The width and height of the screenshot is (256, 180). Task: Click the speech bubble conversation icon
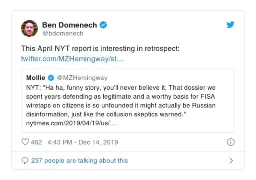click(25, 160)
